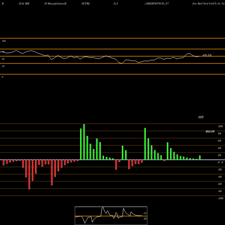
Task: Click the MR panel title label
Action: [201, 117]
